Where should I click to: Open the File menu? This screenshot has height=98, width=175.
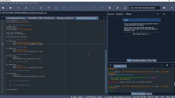[1, 3]
